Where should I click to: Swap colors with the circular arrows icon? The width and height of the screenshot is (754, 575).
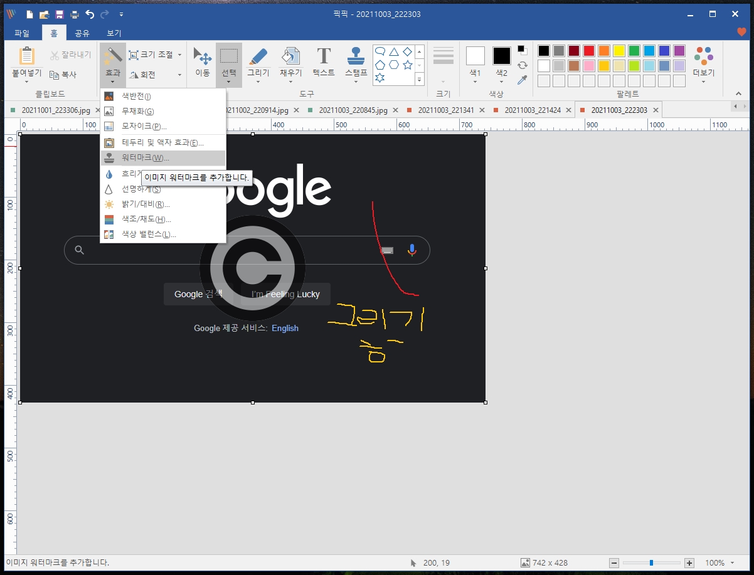click(522, 65)
